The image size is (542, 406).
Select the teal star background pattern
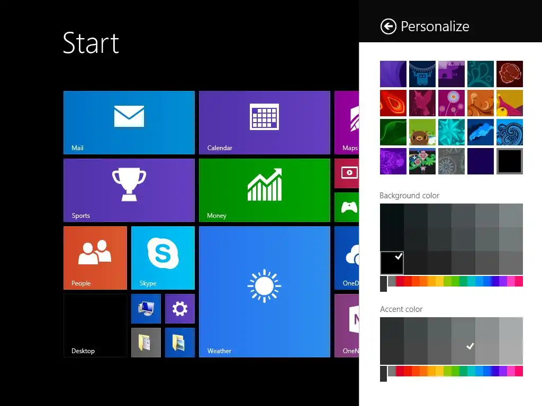point(451,132)
